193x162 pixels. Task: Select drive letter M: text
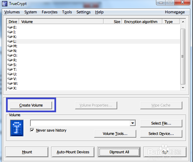(x=15, y=46)
